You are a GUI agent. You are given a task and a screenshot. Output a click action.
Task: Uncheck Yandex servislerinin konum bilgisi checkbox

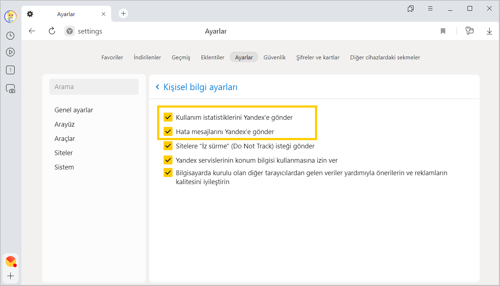(x=168, y=160)
